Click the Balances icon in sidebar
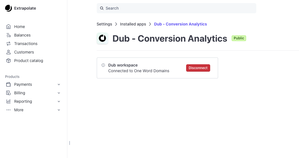The width and height of the screenshot is (299, 158). 8,35
